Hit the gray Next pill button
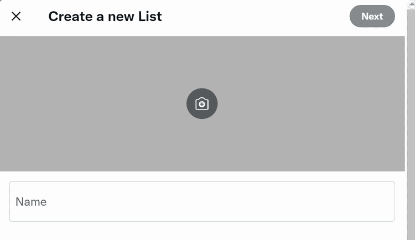The image size is (415, 240). [372, 16]
